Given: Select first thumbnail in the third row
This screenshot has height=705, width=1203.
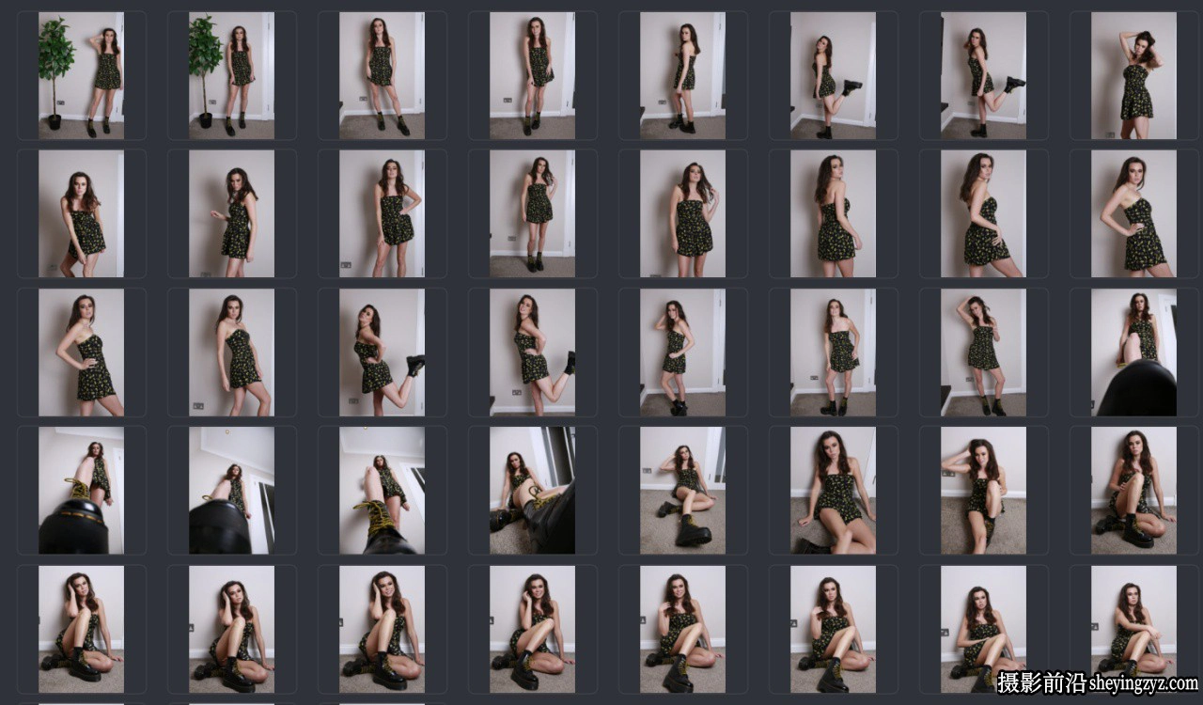Looking at the screenshot, I should point(81,352).
